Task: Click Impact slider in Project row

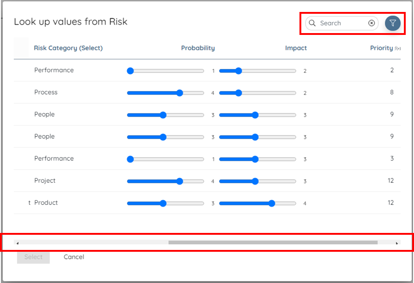Action: (258, 181)
